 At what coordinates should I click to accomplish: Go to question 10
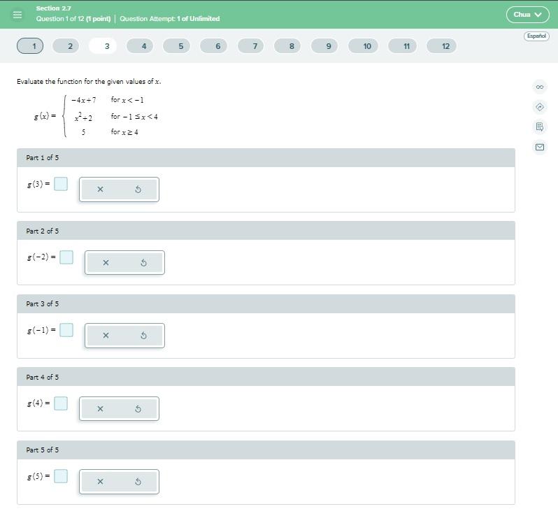point(363,46)
